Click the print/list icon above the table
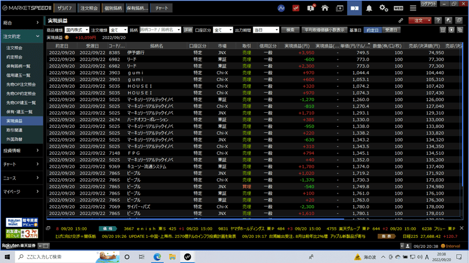 pos(443,30)
